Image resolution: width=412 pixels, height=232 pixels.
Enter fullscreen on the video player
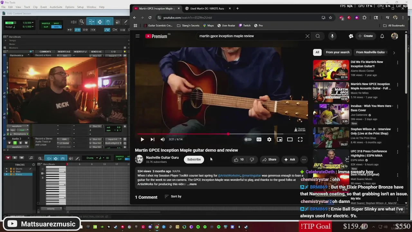click(300, 140)
